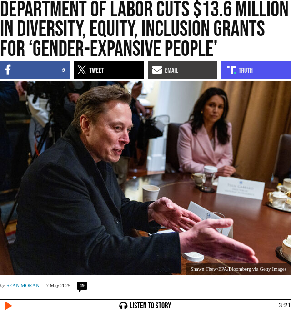This screenshot has height=312, width=291.
Task: Select the Listen to Story label
Action: coord(151,306)
